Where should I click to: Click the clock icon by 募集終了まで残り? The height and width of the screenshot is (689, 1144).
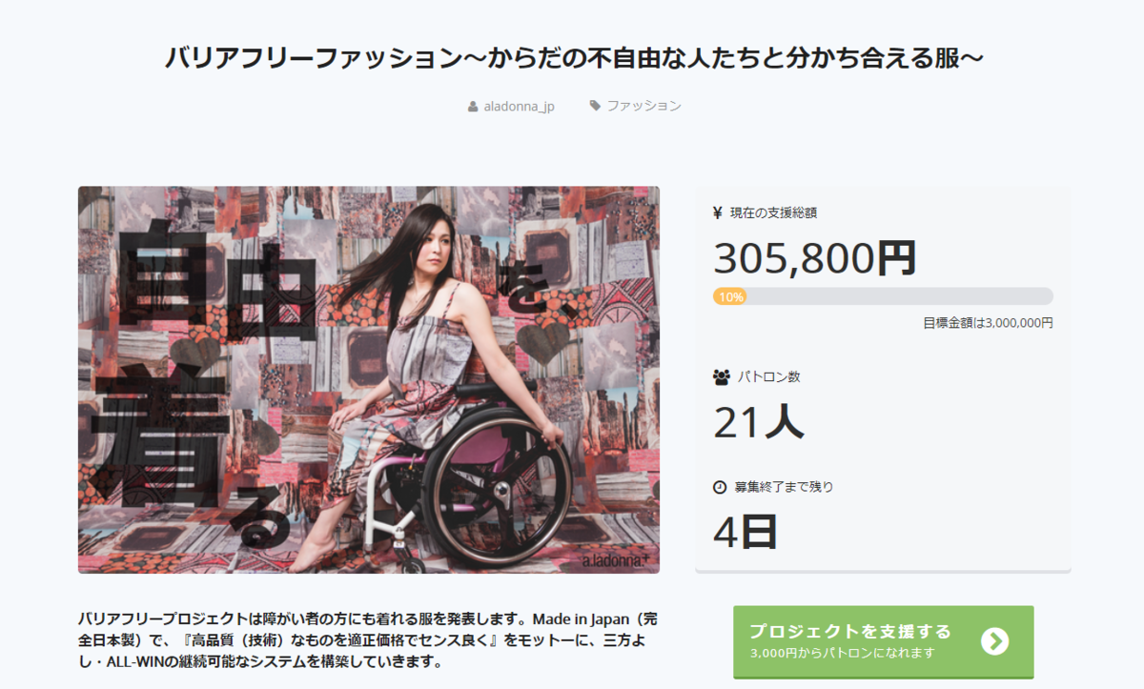[720, 487]
